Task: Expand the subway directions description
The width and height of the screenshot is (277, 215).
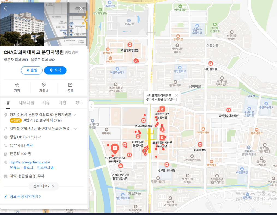Action: 75,129
